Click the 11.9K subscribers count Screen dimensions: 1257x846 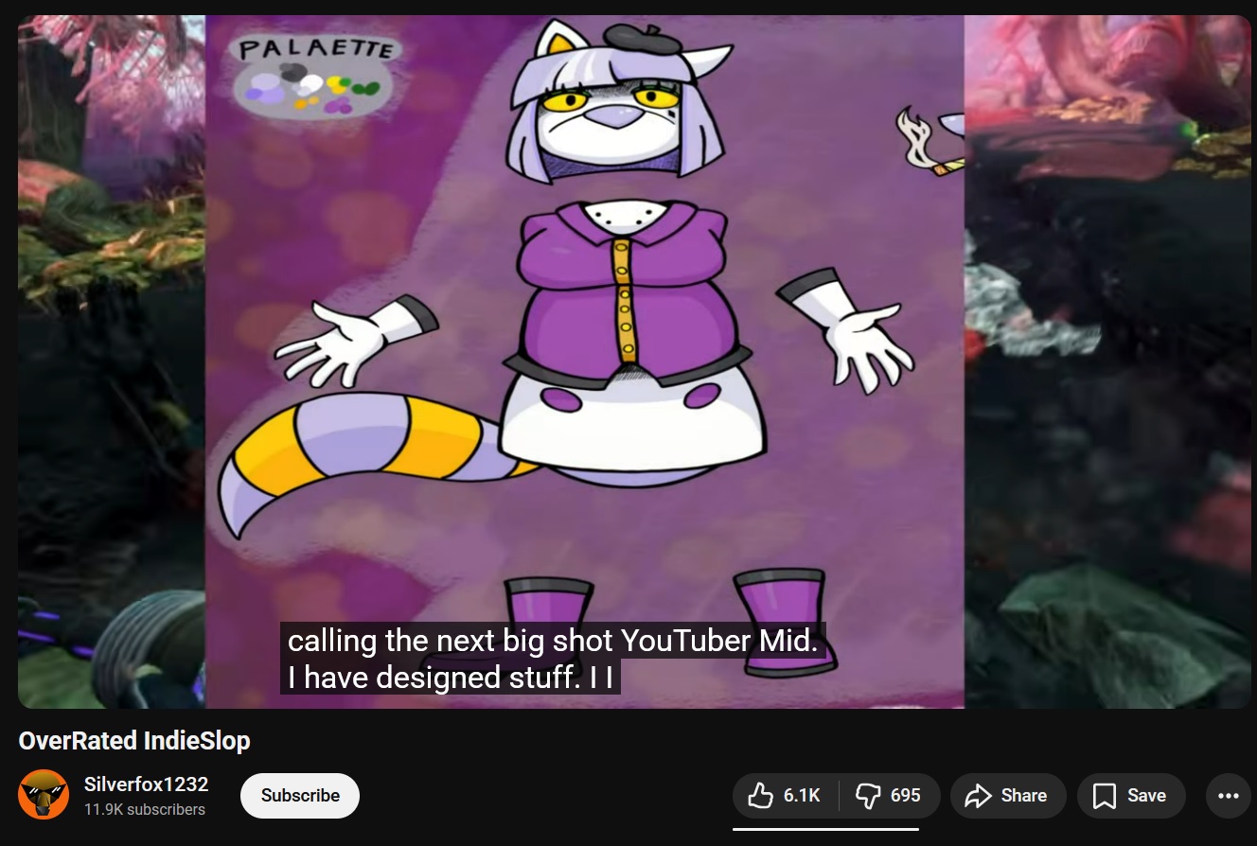pos(145,810)
